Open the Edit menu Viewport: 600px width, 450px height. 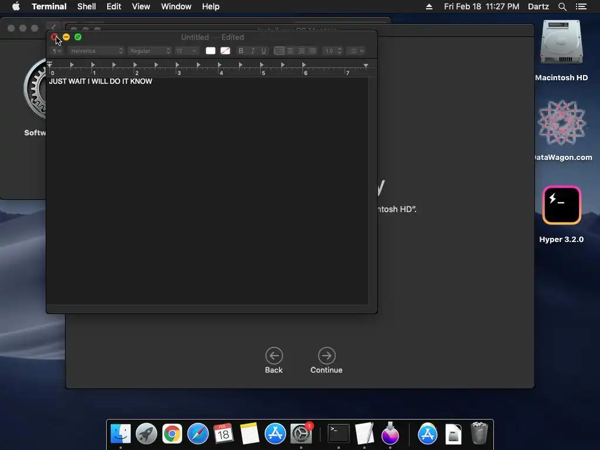pos(114,6)
